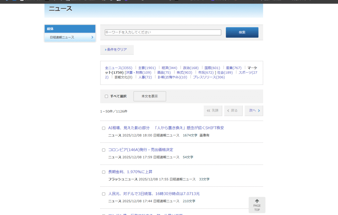
Task: Toggle the すべて選択 checkbox
Action: pyautogui.click(x=106, y=96)
